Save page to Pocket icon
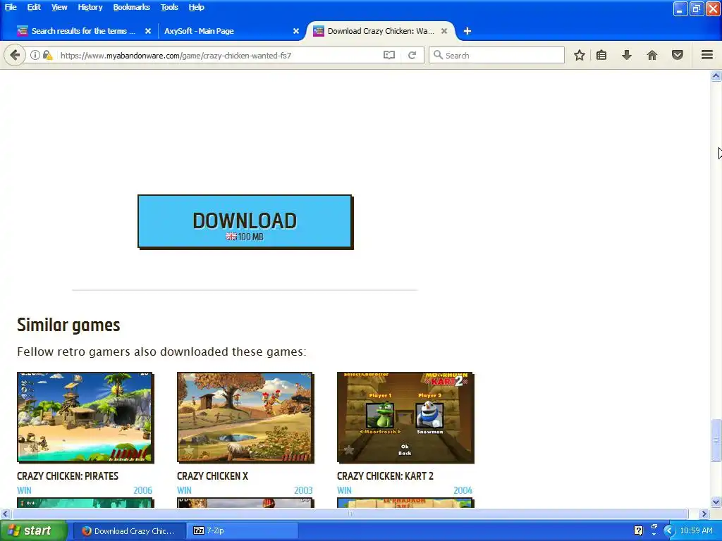 point(678,55)
